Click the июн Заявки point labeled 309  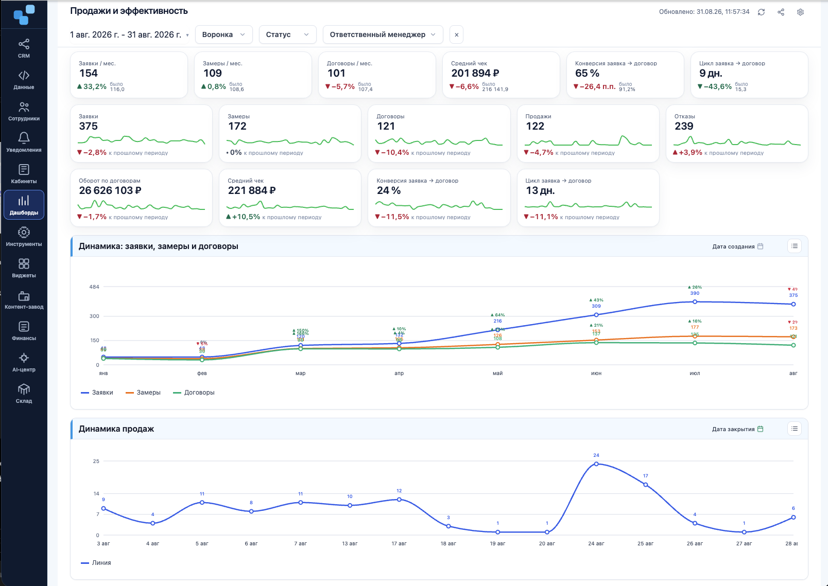pos(596,315)
